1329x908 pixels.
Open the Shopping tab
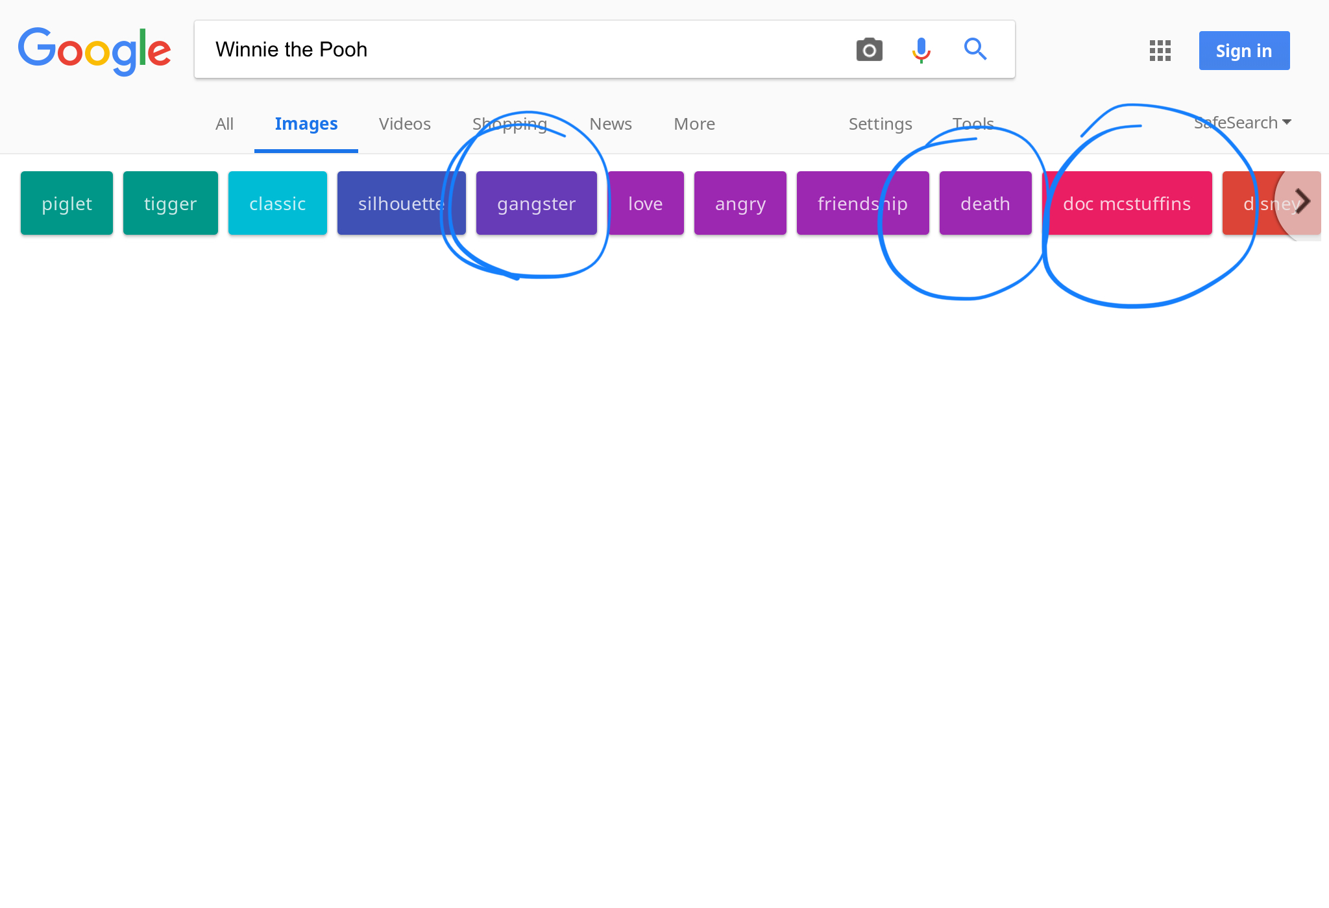tap(510, 124)
